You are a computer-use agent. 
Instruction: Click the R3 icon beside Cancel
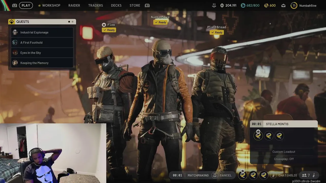(215, 175)
